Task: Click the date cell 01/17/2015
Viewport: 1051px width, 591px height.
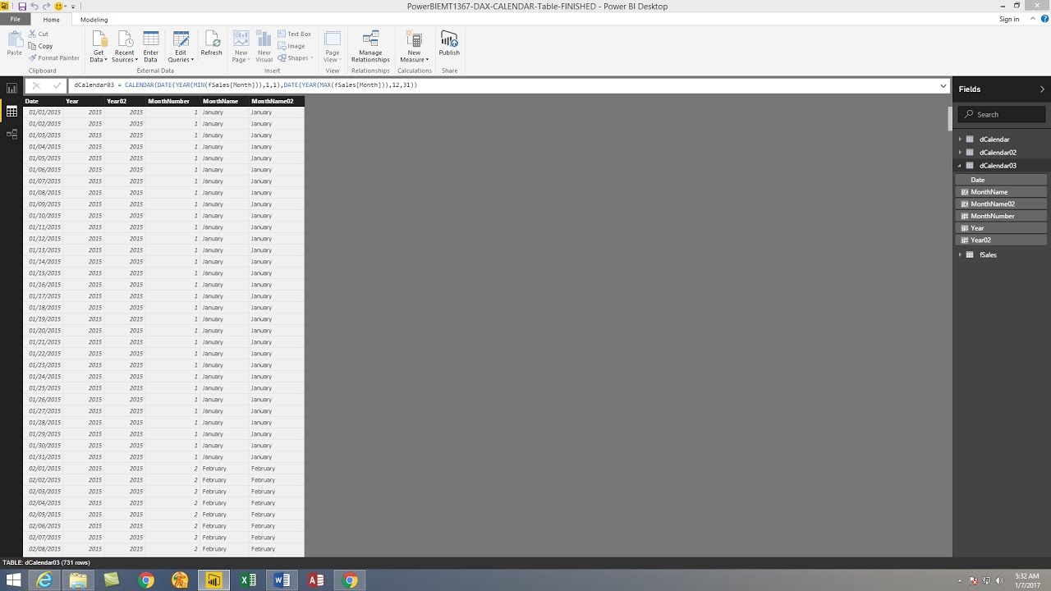Action: click(x=44, y=296)
